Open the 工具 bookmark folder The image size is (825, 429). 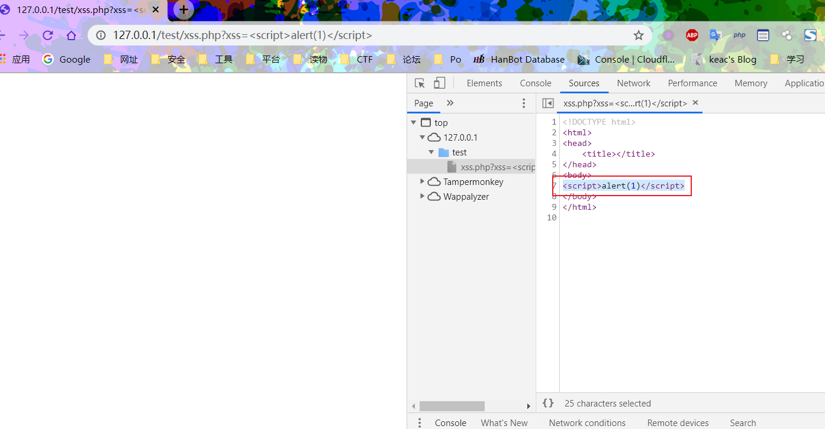215,59
